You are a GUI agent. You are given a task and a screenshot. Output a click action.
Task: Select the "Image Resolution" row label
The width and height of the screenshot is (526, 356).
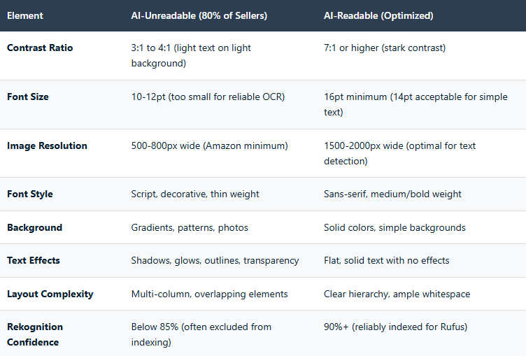point(47,146)
